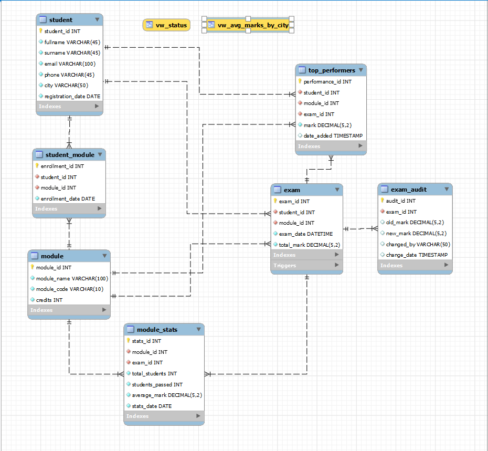Select the student table title
The height and width of the screenshot is (451, 488).
(x=61, y=19)
